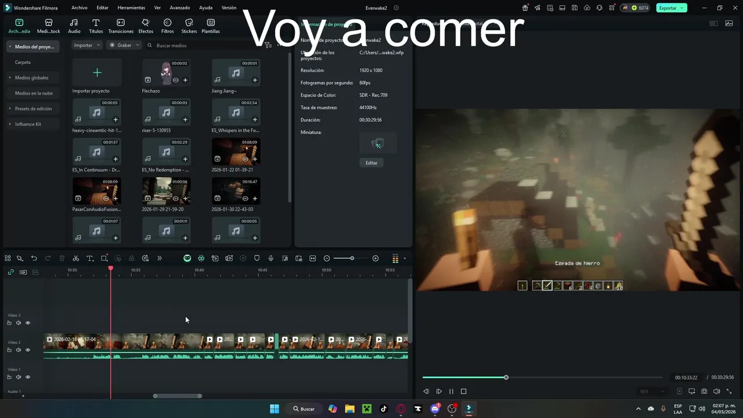The width and height of the screenshot is (743, 418).
Task: Click the voiceover microphone icon in timeline toolbar
Action: (x=270, y=258)
